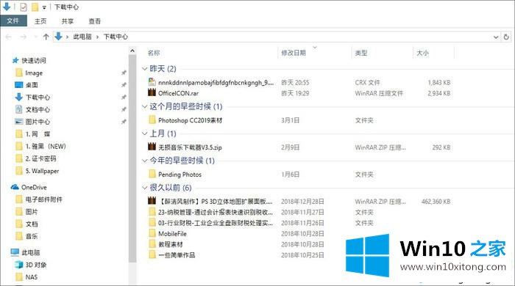This screenshot has height=286, width=515.
Task: Open the 文件 ribbon tab
Action: (x=13, y=21)
